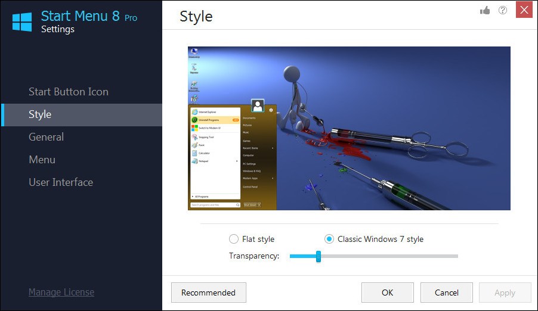Click Notepad icon in preview menu
This screenshot has height=311, width=538.
(194, 161)
